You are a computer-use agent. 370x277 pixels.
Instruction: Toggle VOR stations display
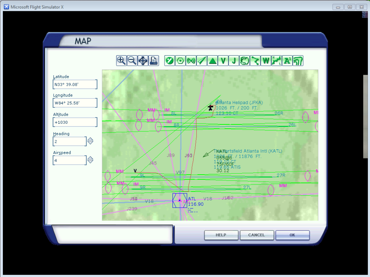coord(180,61)
